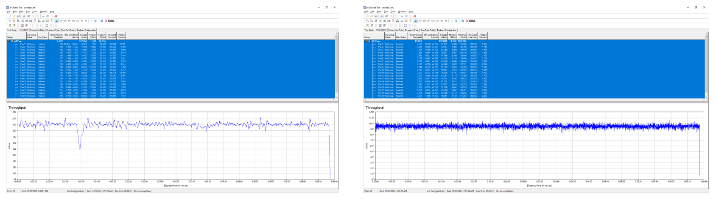Switch to Transaction Rate tab in left window
The width and height of the screenshot is (716, 202).
coord(37,30)
